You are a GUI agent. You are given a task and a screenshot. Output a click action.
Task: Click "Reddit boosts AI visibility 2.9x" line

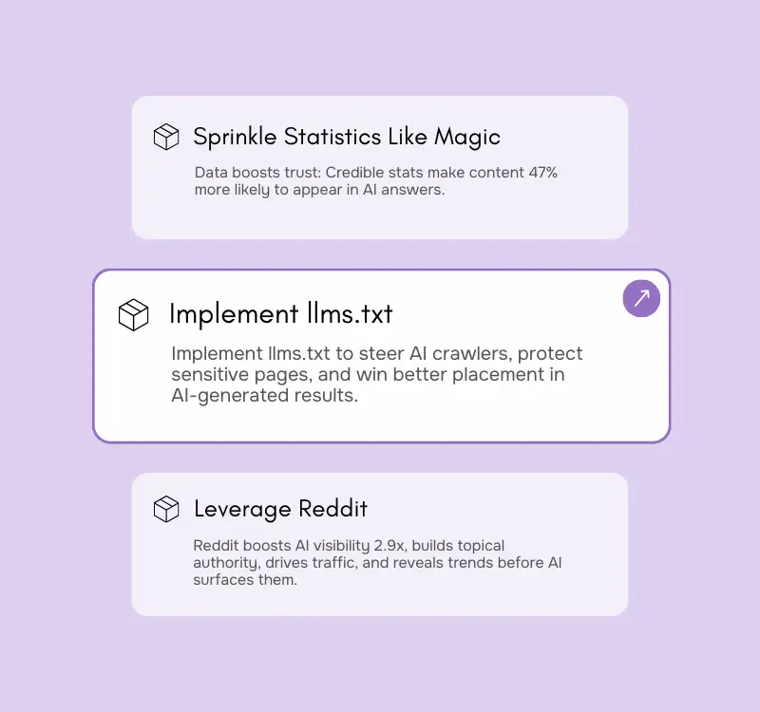[x=348, y=546]
